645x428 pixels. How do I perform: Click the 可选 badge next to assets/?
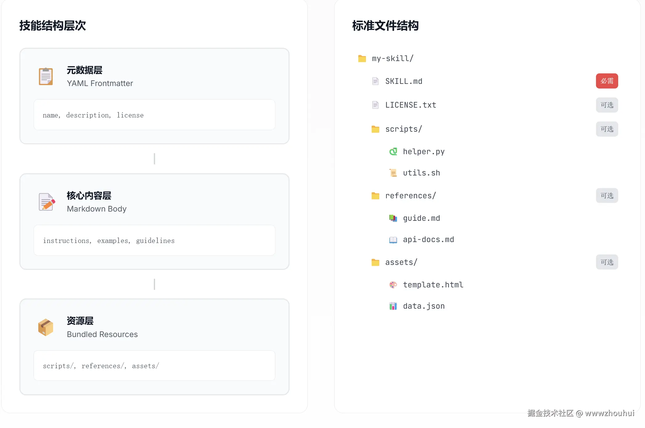click(x=607, y=262)
